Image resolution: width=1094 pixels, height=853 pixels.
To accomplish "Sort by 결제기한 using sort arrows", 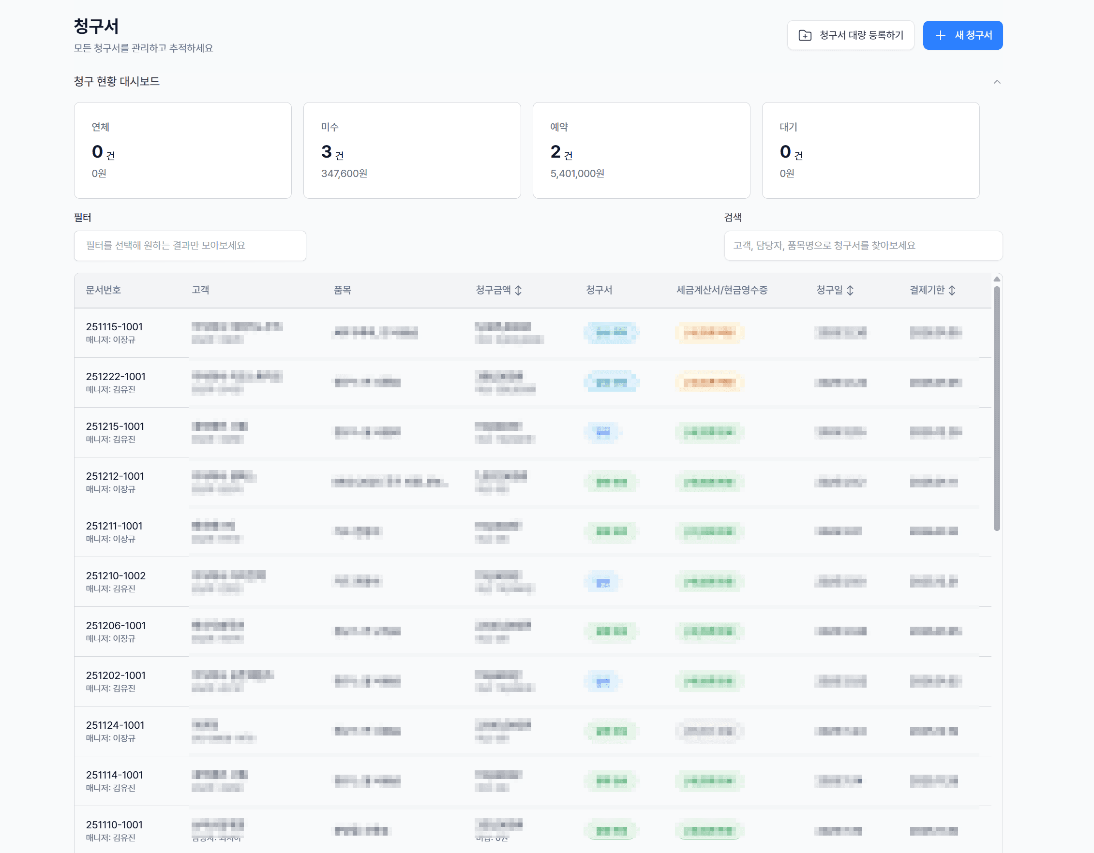I will (952, 290).
